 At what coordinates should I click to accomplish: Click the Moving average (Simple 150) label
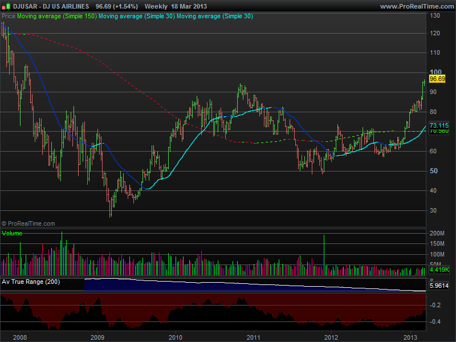[56, 17]
